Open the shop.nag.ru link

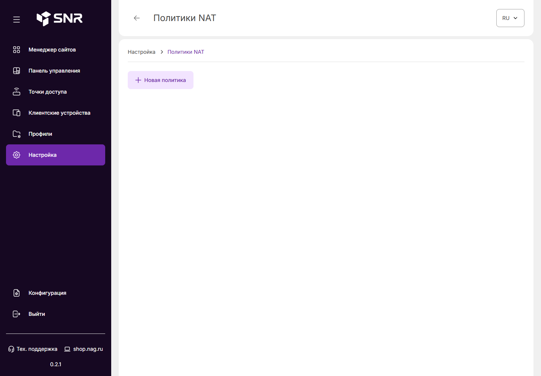pyautogui.click(x=84, y=349)
